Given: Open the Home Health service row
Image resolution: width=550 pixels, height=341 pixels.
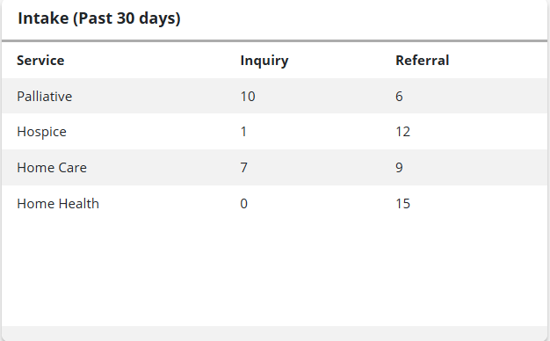Looking at the screenshot, I should [x=275, y=204].
